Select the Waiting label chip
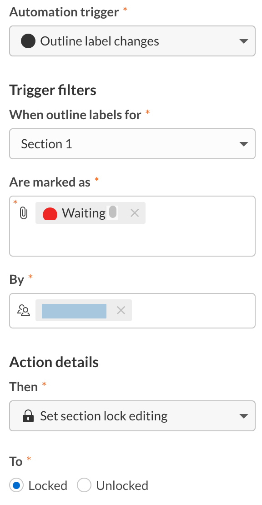Image resolution: width=262 pixels, height=505 pixels. 82,213
